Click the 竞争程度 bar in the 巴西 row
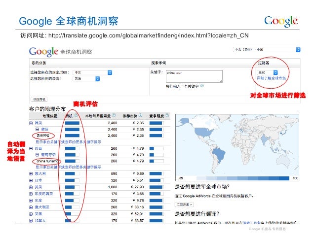The height and width of the screenshot is (236, 315). [157, 148]
